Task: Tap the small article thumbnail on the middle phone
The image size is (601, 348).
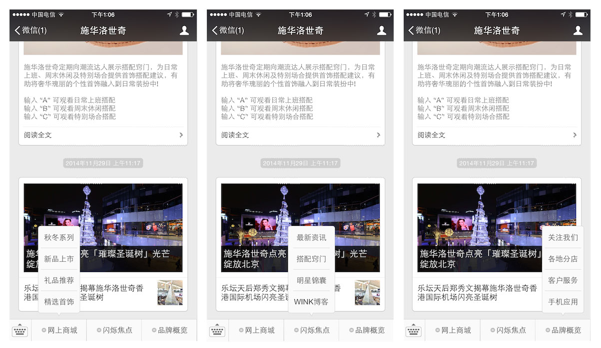Action: [367, 293]
